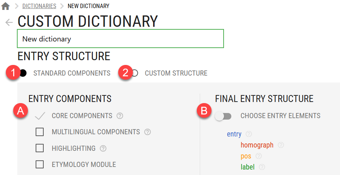Enable the Multilingual Components checkbox

click(x=39, y=132)
